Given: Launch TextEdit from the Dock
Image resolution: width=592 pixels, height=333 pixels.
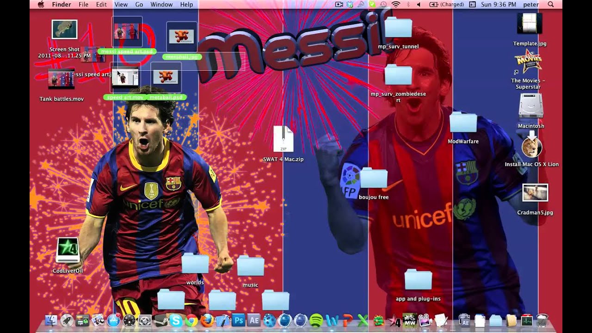Looking at the screenshot, I should point(441,320).
